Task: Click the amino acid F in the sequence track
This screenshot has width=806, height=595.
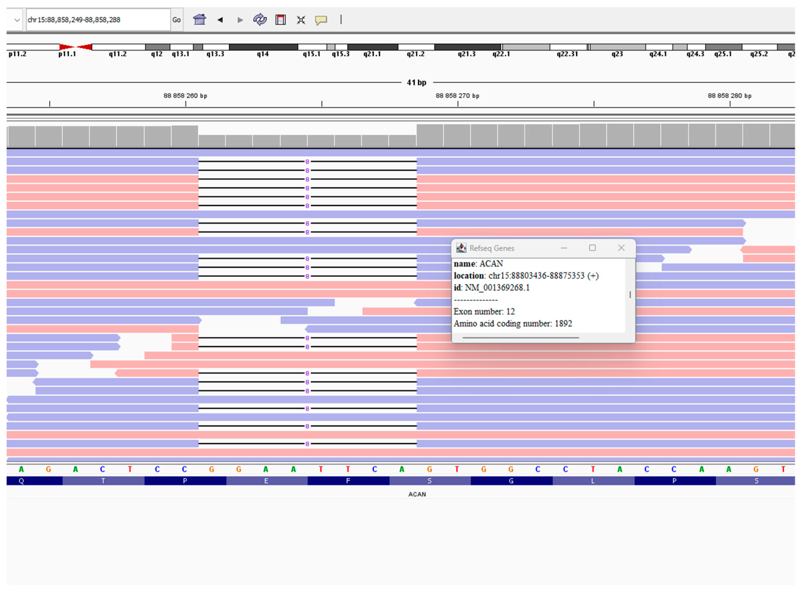Action: 348,481
